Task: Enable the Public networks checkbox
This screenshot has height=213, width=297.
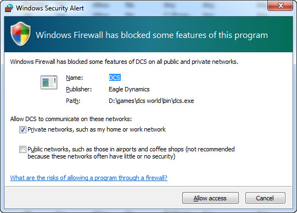Action: [x=23, y=149]
